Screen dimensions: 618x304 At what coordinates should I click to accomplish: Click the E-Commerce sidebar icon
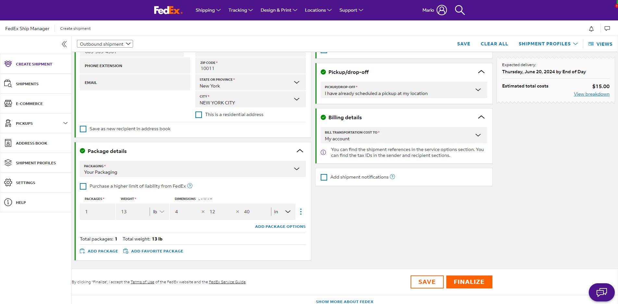point(8,103)
